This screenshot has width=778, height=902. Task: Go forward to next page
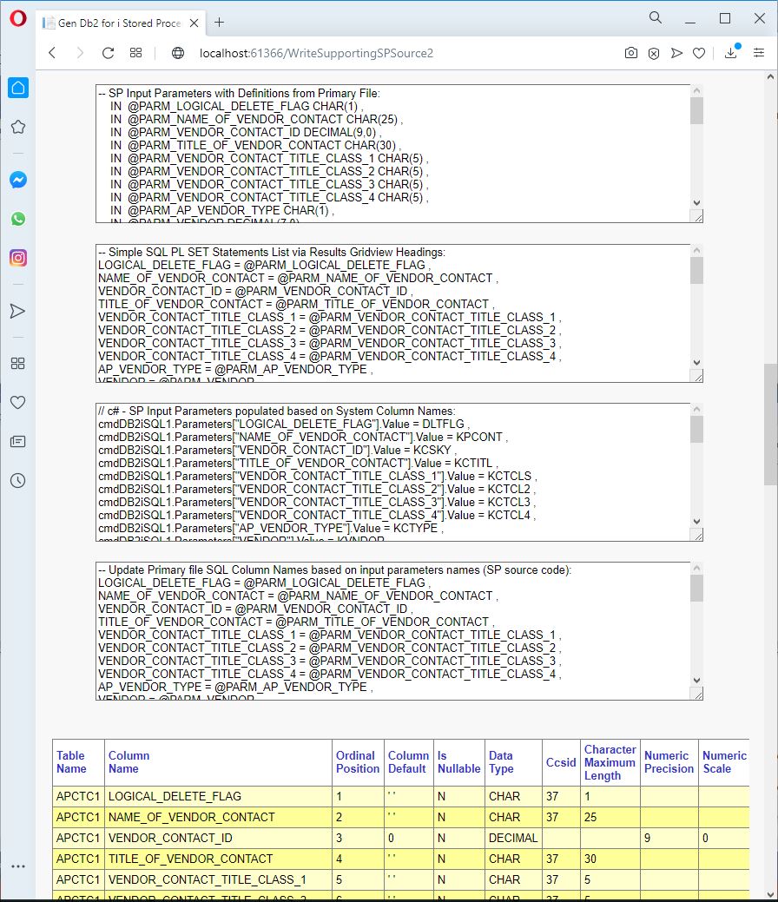coord(80,53)
